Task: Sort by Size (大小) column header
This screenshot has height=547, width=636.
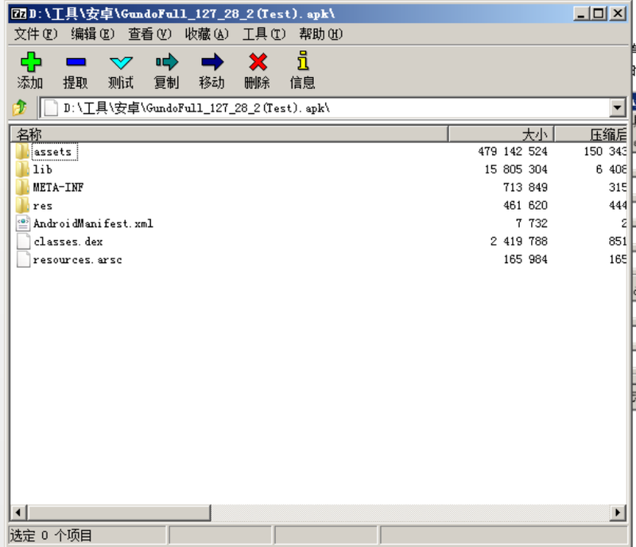Action: tap(501, 134)
